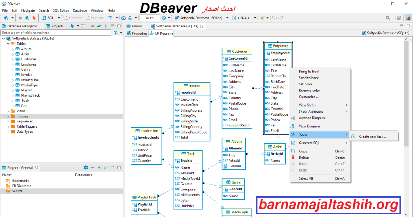Open the File menu
Image resolution: width=413 pixels, height=217 pixels.
5,10
